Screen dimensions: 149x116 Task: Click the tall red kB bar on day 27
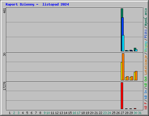point(122,96)
